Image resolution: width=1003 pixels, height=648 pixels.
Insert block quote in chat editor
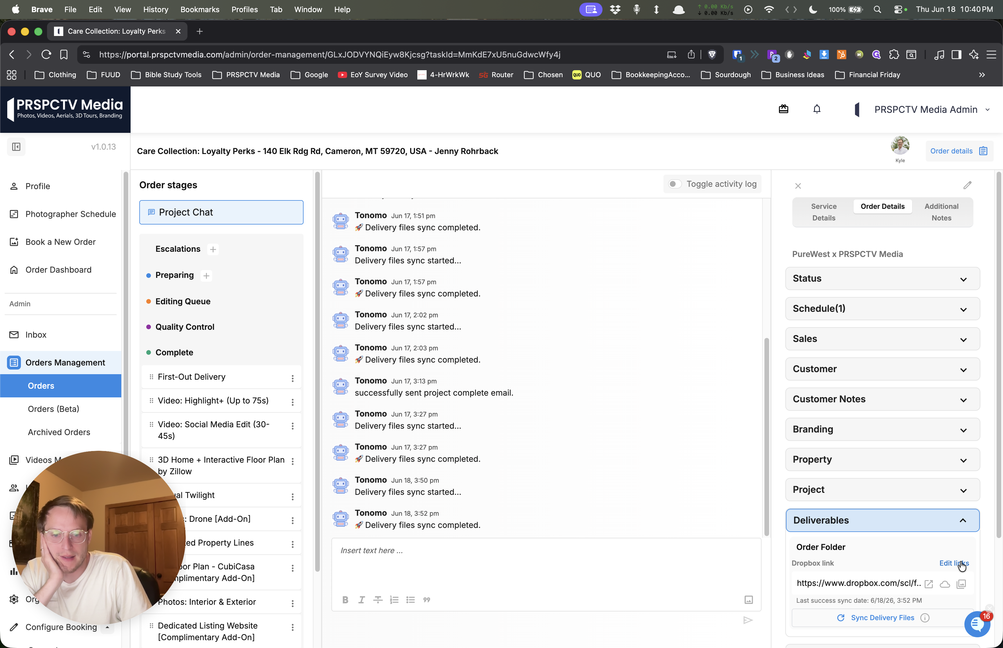(x=426, y=600)
